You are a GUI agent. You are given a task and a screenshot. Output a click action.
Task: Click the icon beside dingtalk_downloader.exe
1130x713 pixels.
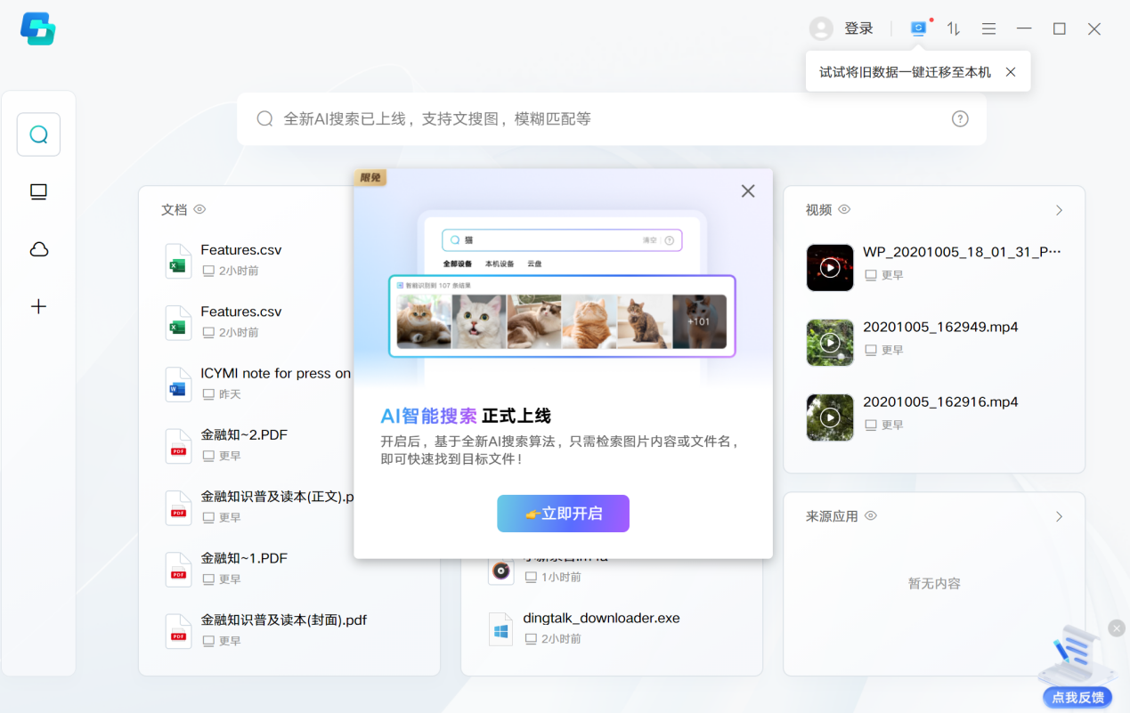point(501,628)
